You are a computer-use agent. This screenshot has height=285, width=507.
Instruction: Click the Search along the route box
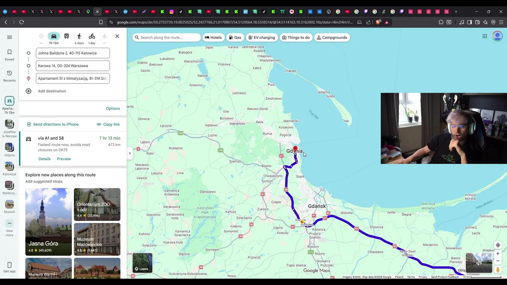[x=166, y=38]
